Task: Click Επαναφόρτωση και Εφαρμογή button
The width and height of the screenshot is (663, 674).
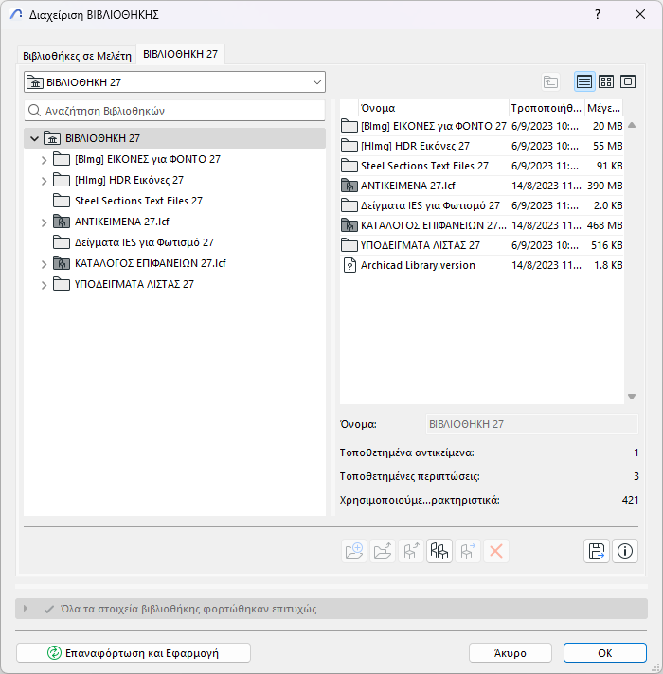Action: pos(134,653)
